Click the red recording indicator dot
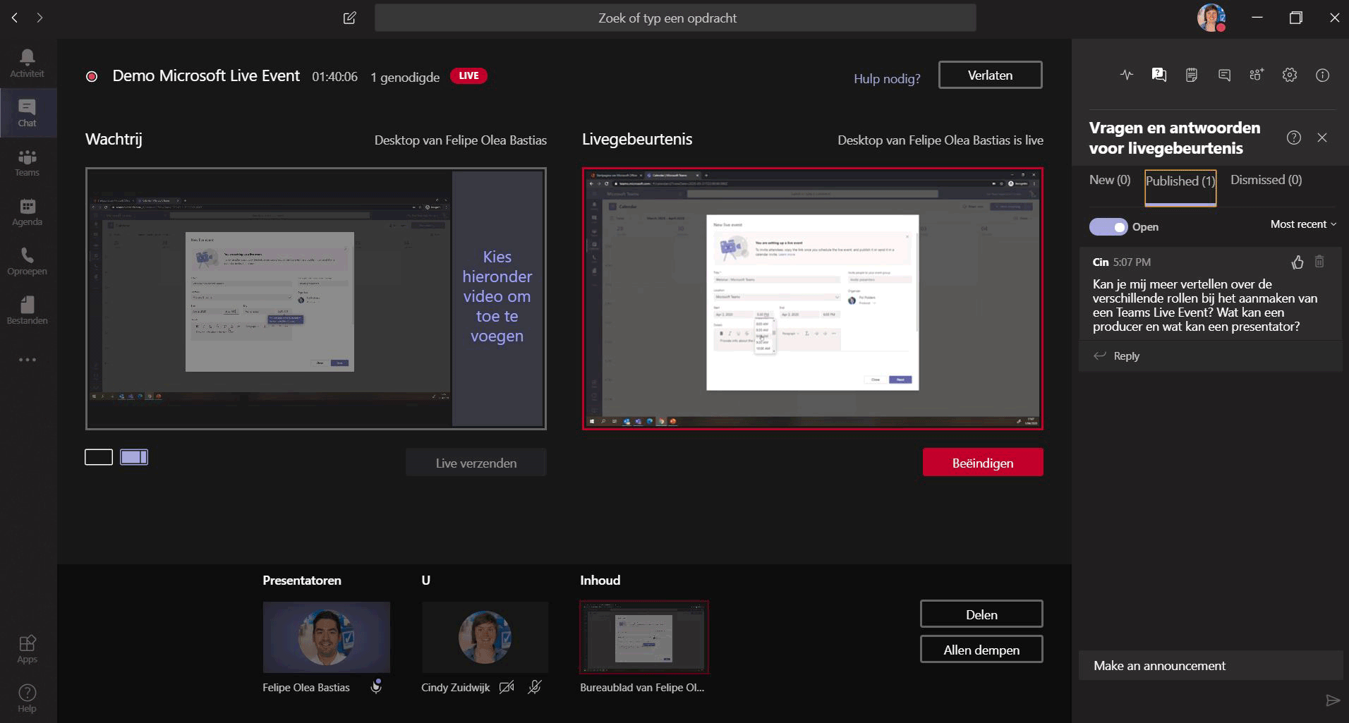This screenshot has width=1349, height=723. pos(92,76)
